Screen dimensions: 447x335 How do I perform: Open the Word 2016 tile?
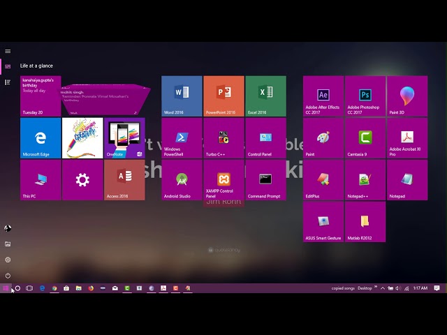tap(182, 96)
